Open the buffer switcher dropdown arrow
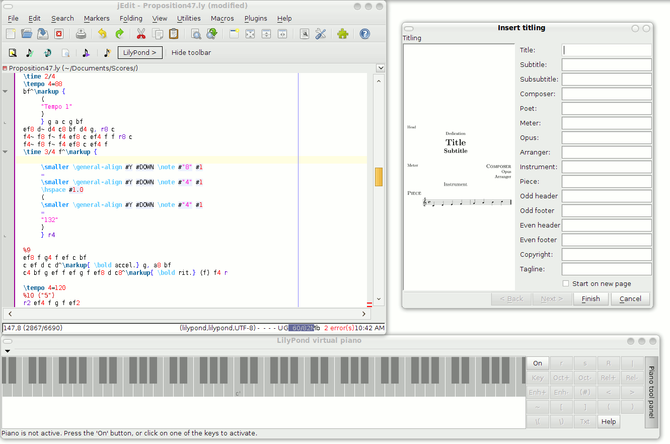The width and height of the screenshot is (670, 444). pos(381,68)
